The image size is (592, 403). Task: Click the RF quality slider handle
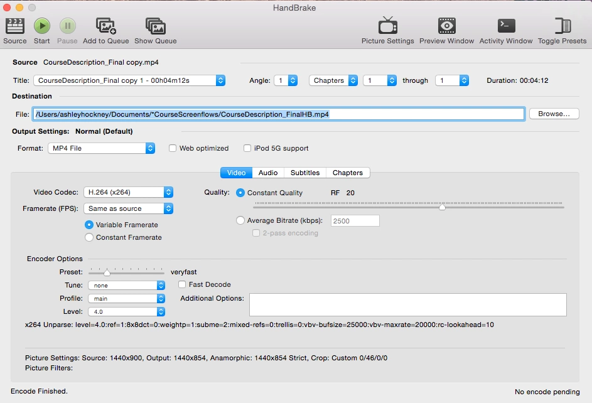[x=442, y=207]
